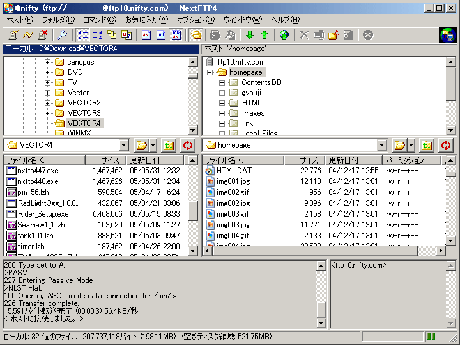Click the gray delete X icon
Image resolution: width=460 pixels, height=345 pixels.
pyautogui.click(x=304, y=35)
